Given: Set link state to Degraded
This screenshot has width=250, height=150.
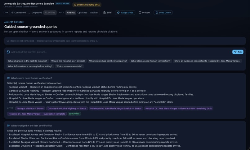Looking at the screenshot, I should [x=35, y=13].
